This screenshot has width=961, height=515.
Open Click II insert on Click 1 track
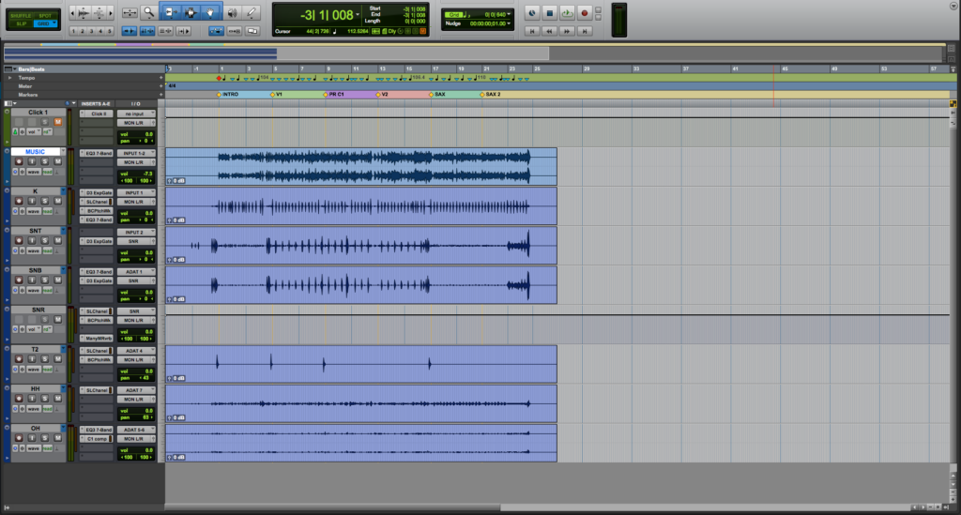[x=98, y=114]
